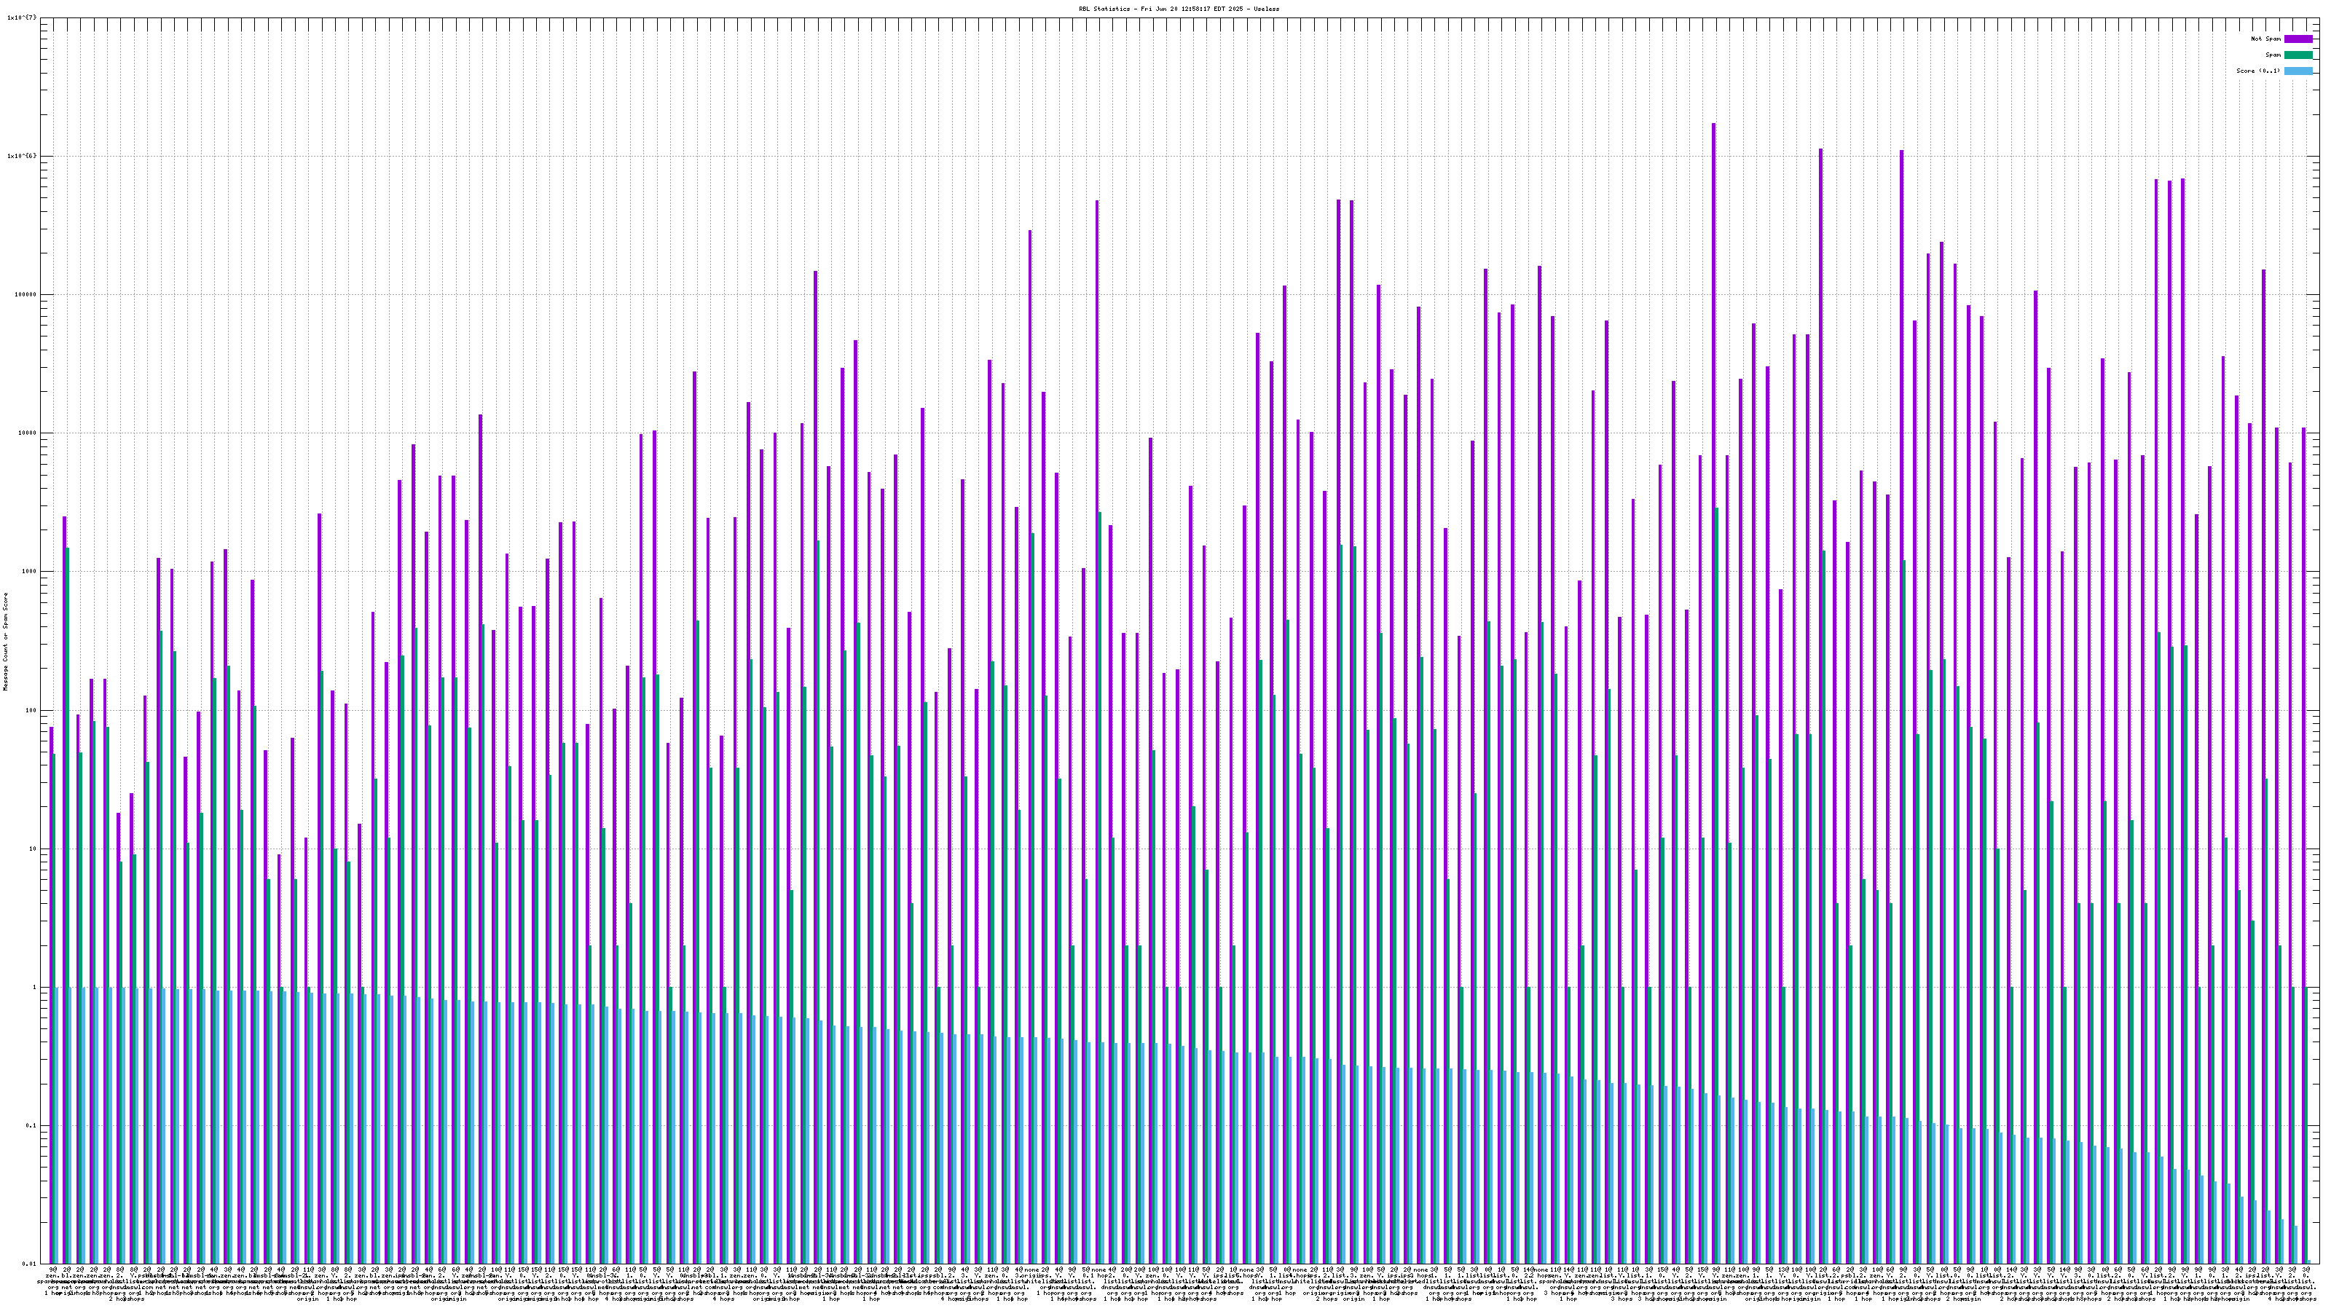This screenshot has height=1311, width=2331.
Task: Click the 'Spam' legend label text
Action: (2273, 55)
